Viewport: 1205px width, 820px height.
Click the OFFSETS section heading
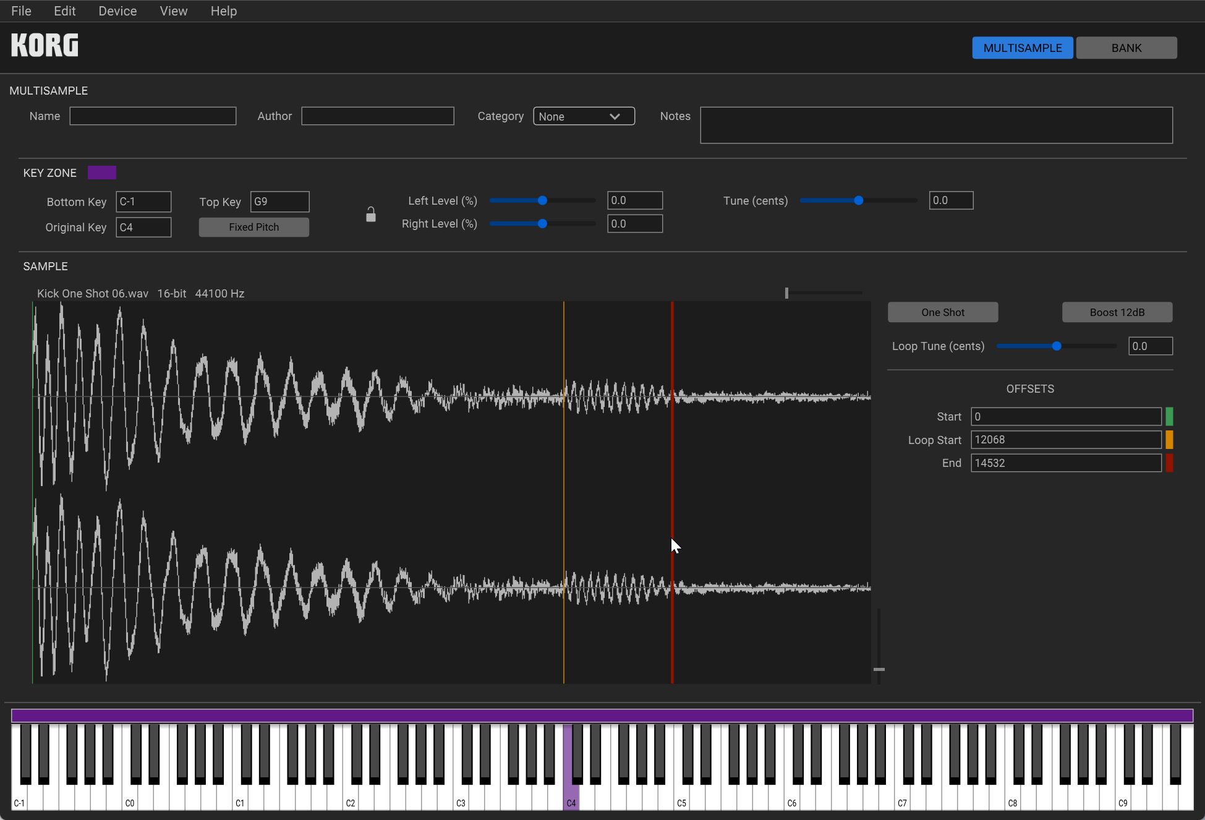pos(1030,389)
